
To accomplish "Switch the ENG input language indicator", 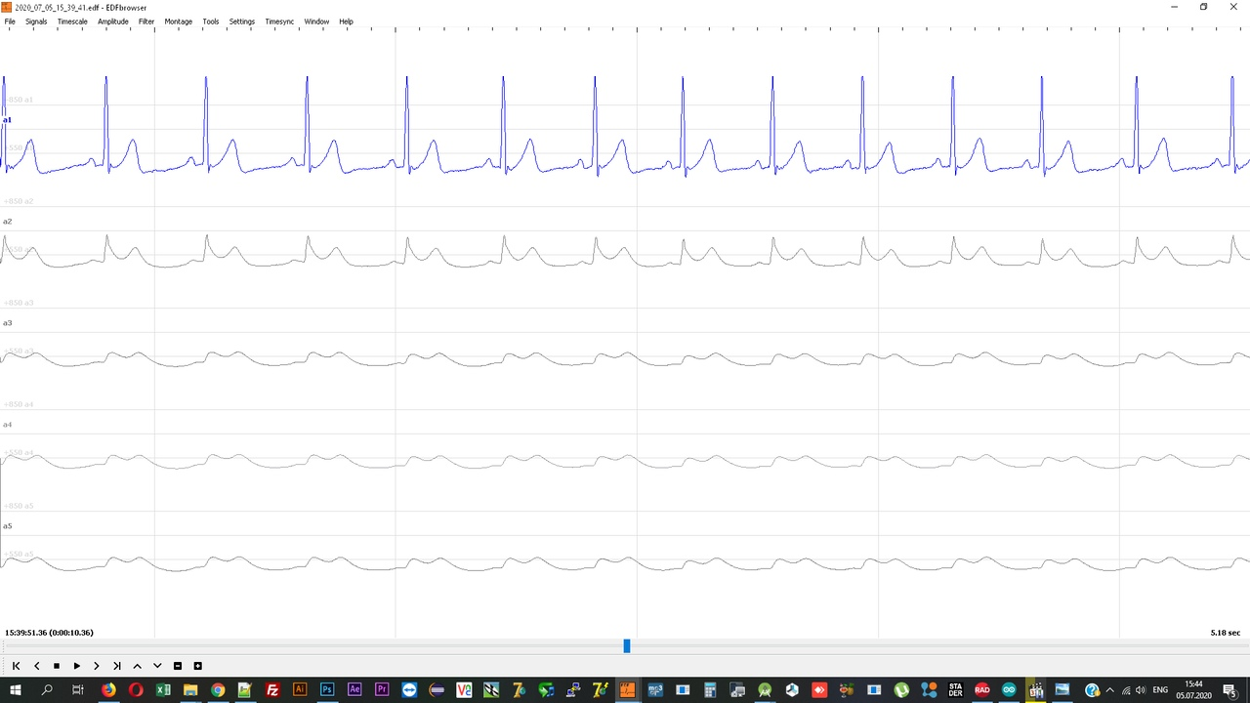I will click(1160, 690).
